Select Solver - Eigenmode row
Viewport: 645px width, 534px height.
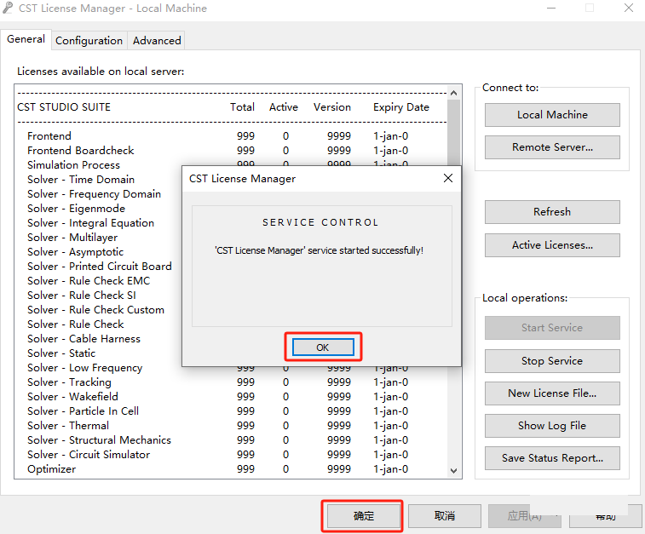tap(99, 209)
